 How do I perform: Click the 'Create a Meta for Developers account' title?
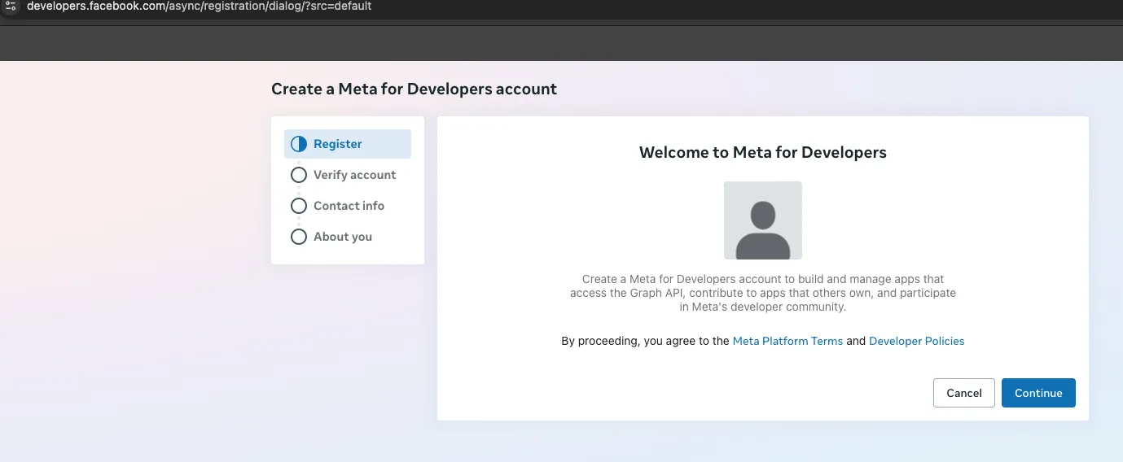pyautogui.click(x=414, y=89)
